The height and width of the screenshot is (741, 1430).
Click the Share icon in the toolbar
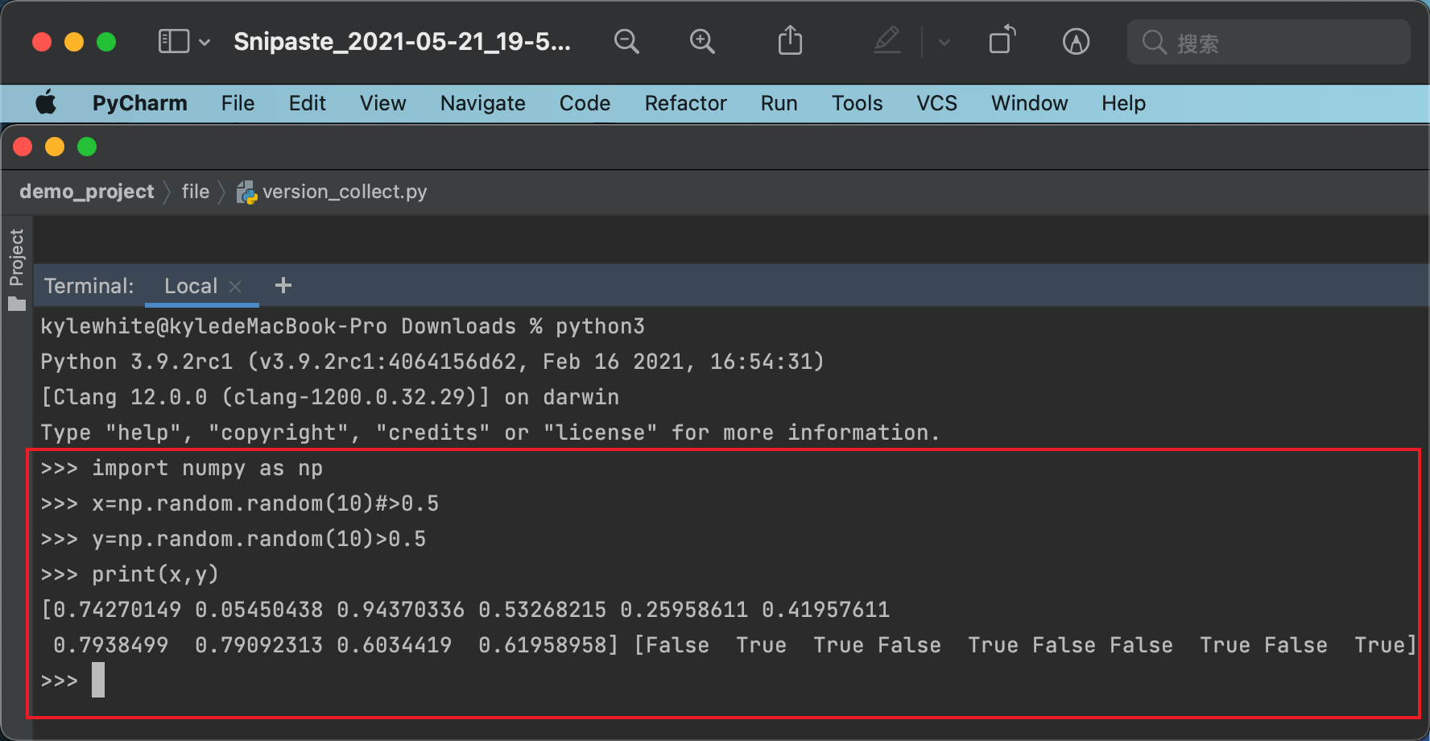[791, 40]
